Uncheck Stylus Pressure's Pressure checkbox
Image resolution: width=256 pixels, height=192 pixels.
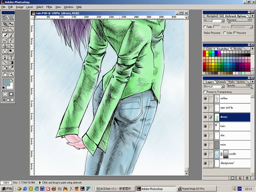pyautogui.click(x=235, y=33)
